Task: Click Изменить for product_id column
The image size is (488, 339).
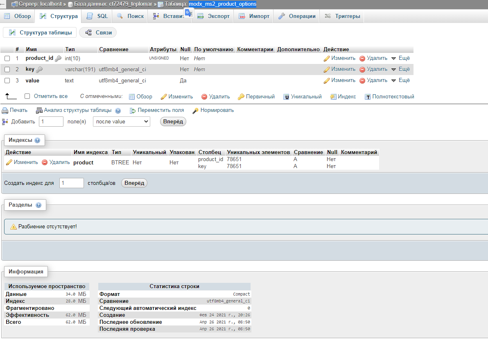Action: 339,58
